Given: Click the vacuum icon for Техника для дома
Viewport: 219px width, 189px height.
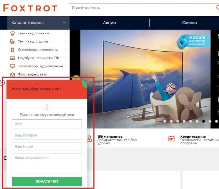Looking at the screenshot, I should coord(12,41).
